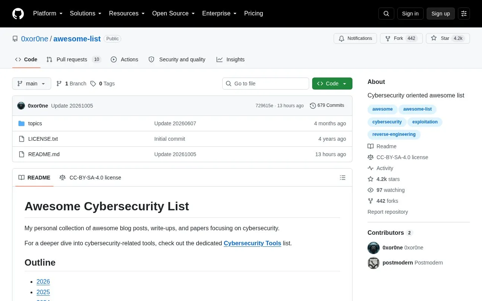Expand the Open Source menu
Viewport: 482px width, 301px height.
(174, 14)
